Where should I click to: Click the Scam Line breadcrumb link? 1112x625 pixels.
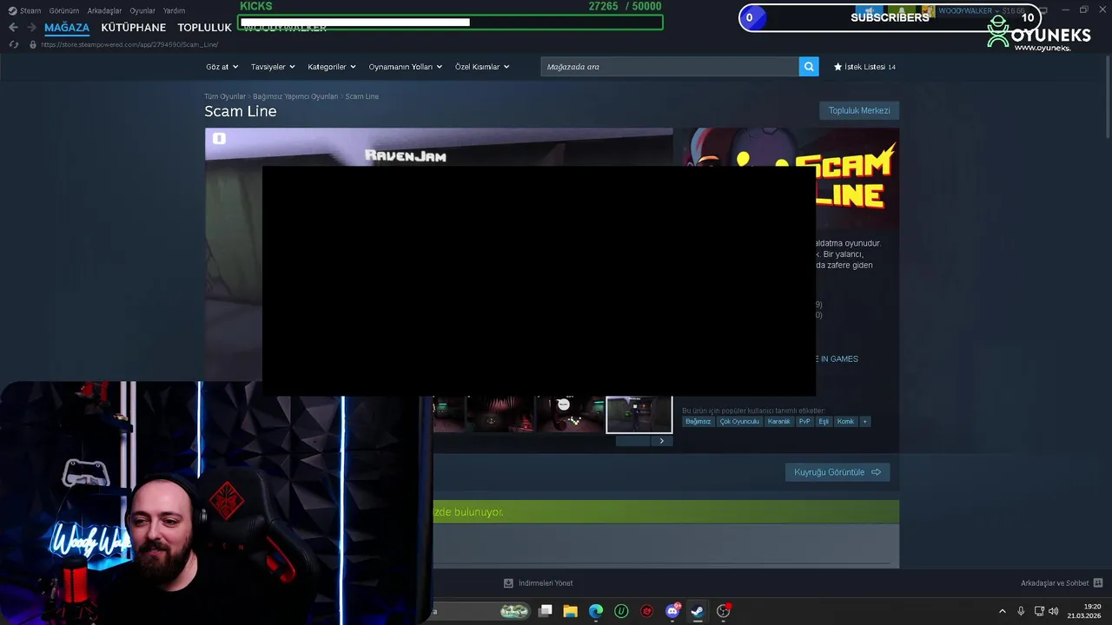(362, 96)
